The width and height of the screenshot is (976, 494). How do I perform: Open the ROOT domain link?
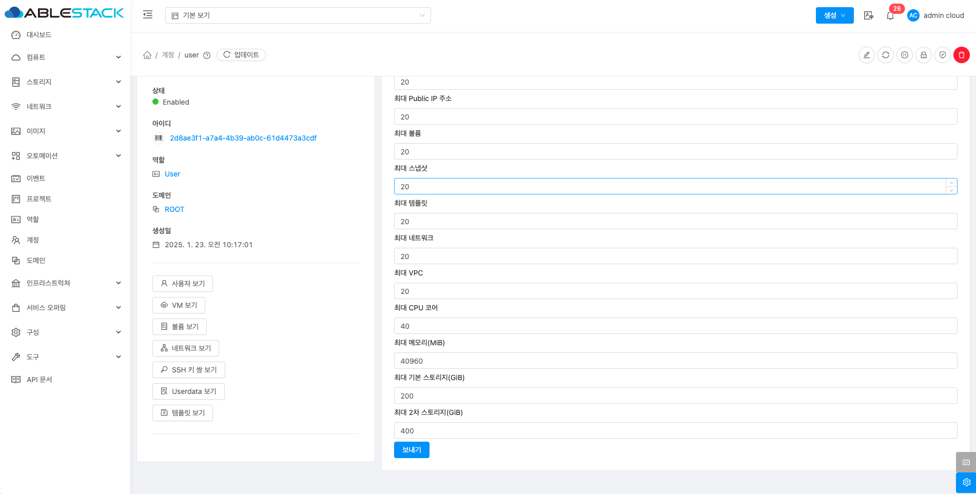coord(174,209)
